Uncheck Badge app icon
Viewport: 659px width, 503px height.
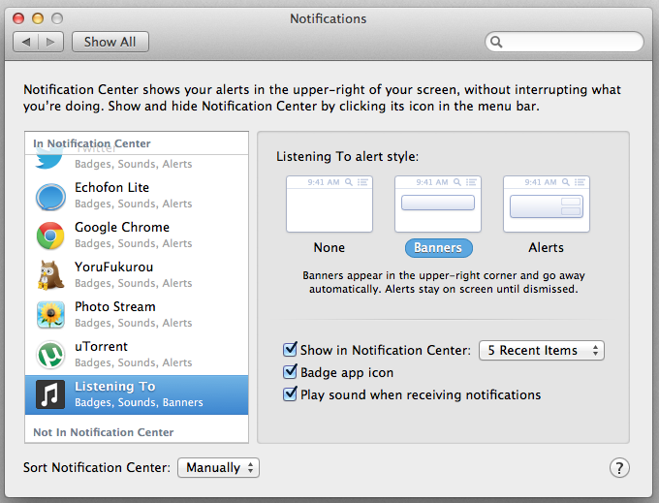[290, 371]
